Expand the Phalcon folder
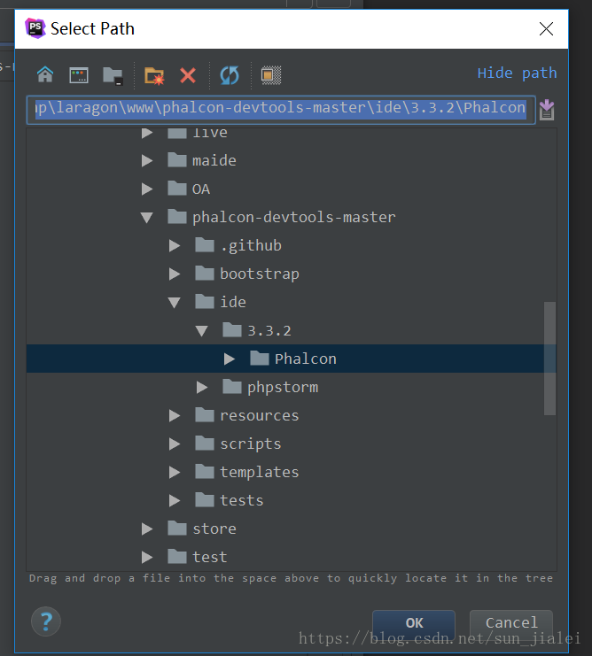The width and height of the screenshot is (592, 656). point(230,359)
